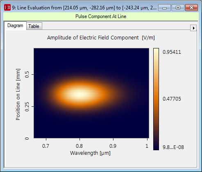Switch to the Table tab
The image size is (202, 172).
pos(34,26)
